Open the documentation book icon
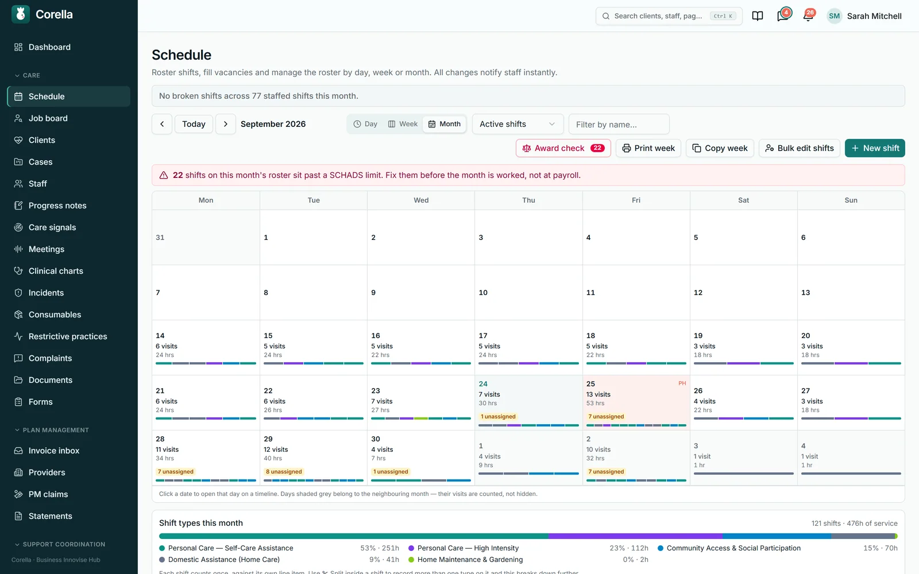Screen dimensions: 919x574 coord(758,16)
